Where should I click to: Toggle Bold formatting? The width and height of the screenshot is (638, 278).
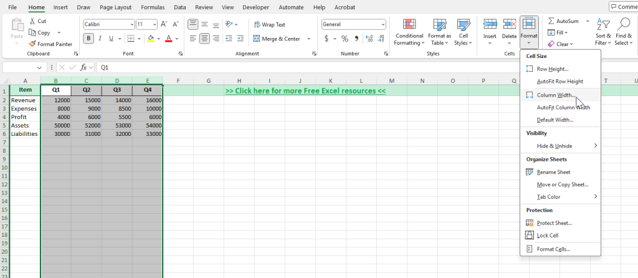(88, 39)
